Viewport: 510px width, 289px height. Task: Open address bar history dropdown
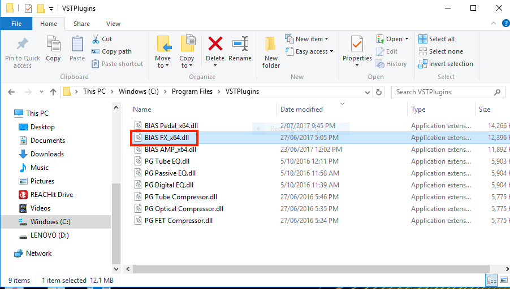368,92
